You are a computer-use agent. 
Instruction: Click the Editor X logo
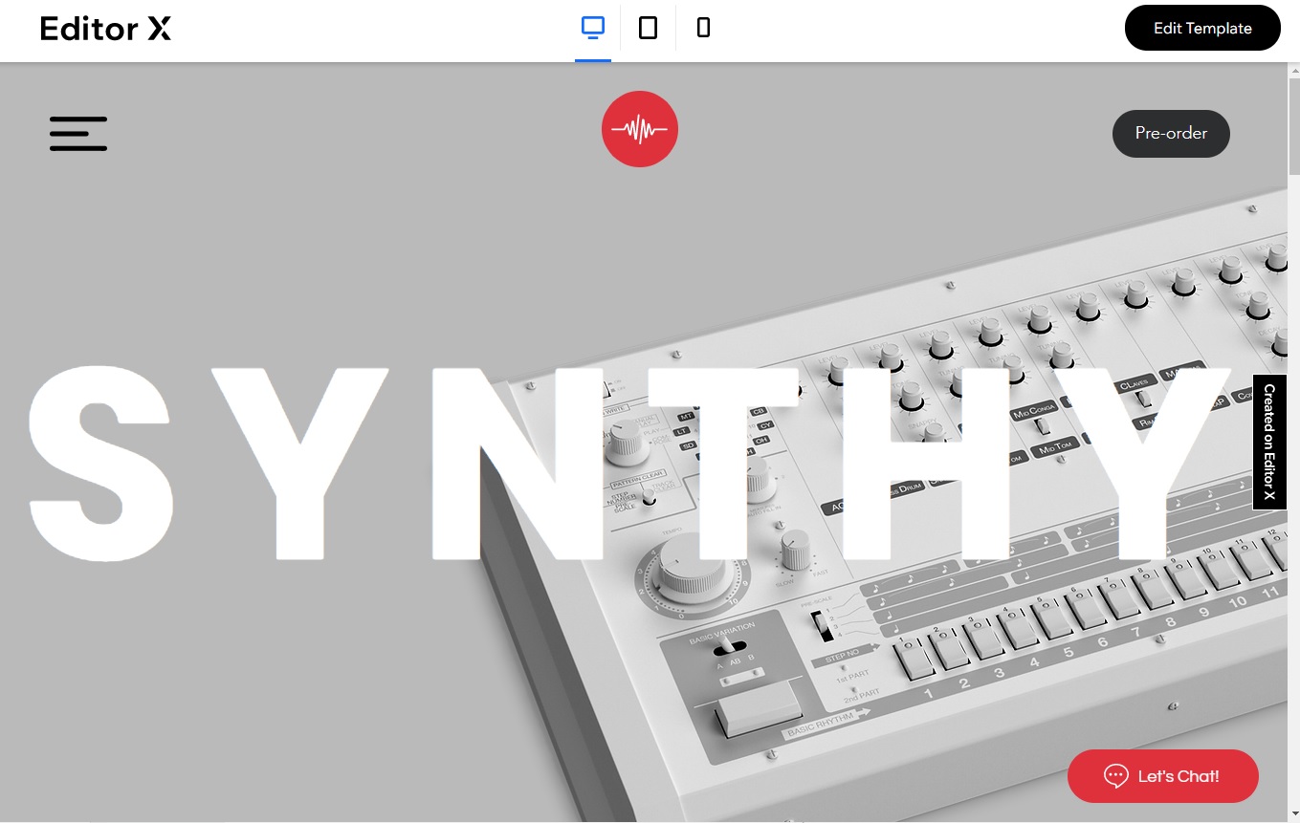pyautogui.click(x=106, y=29)
